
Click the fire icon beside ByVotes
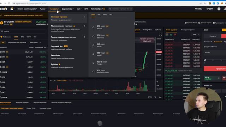tap(59, 64)
